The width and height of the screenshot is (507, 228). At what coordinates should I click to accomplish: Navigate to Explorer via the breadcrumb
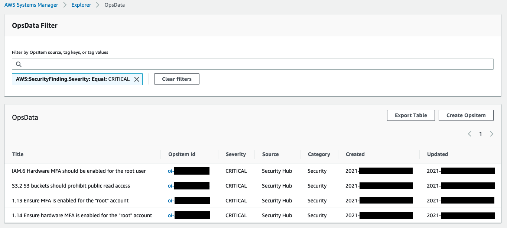[x=81, y=5]
